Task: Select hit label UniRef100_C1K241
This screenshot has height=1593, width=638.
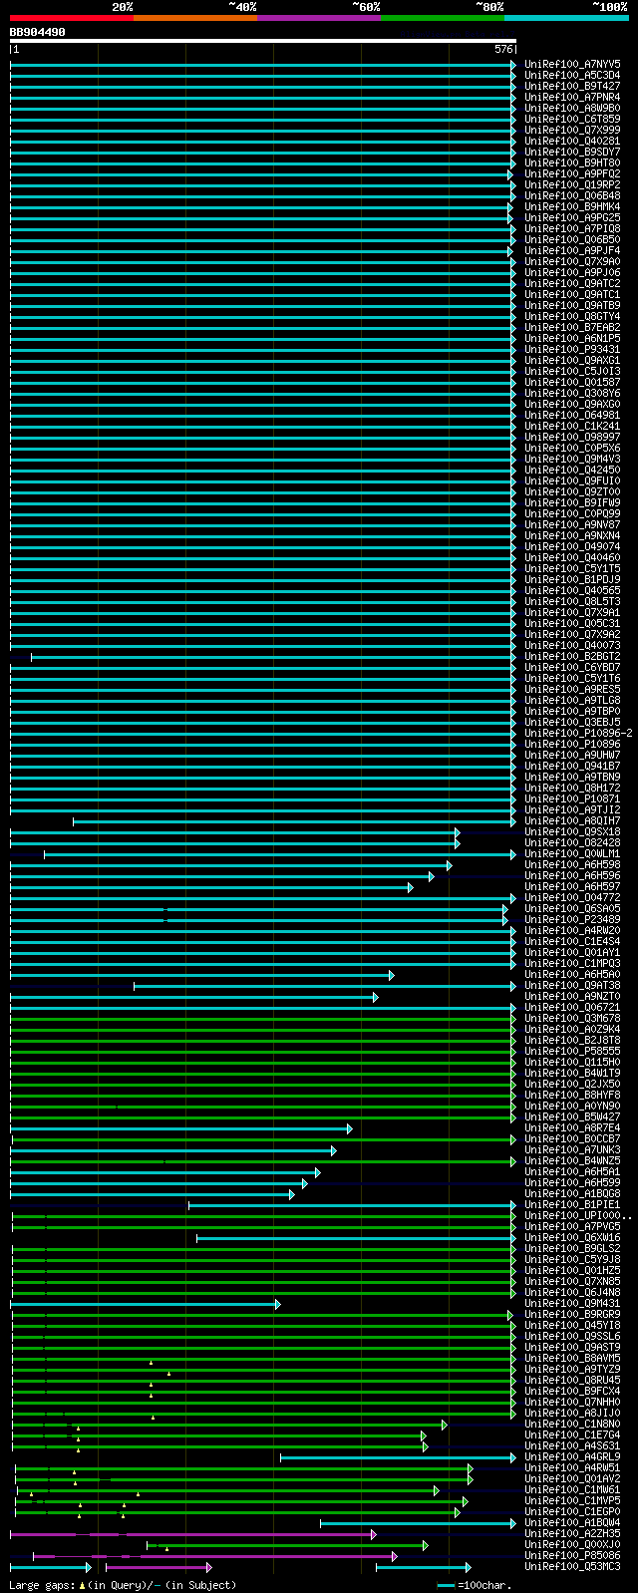Action: pyautogui.click(x=572, y=426)
